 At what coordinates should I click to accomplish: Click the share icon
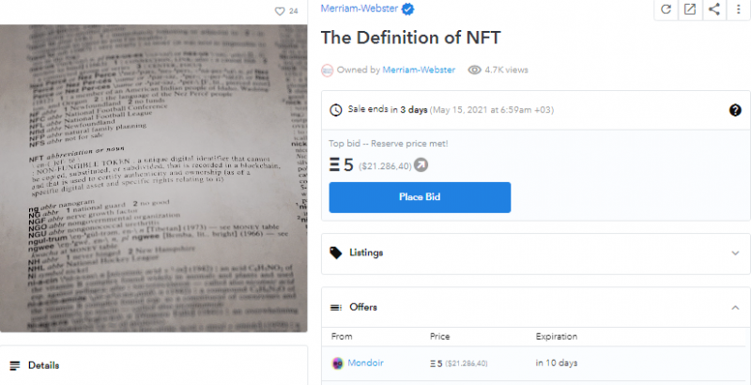click(x=714, y=9)
